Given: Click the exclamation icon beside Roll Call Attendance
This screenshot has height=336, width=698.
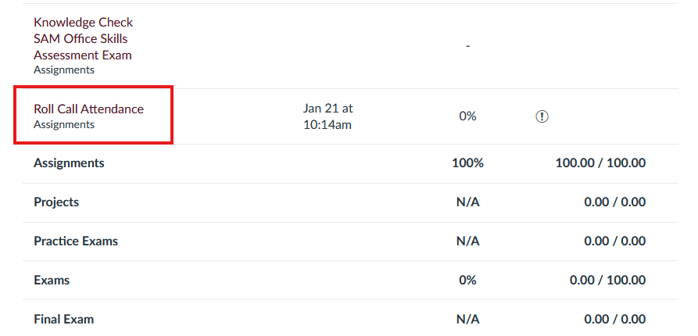Looking at the screenshot, I should pos(542,116).
